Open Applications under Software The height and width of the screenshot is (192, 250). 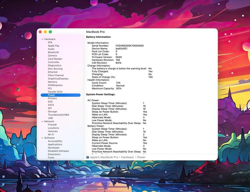(x=55, y=144)
